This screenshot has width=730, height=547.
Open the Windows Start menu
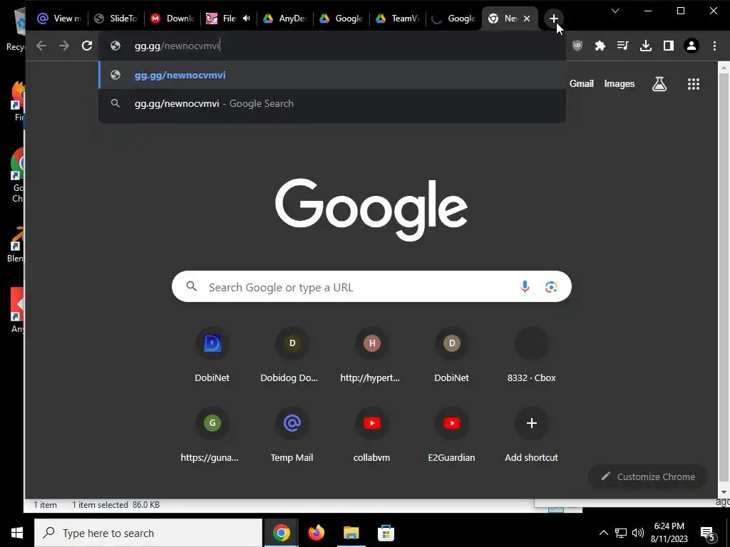point(17,533)
